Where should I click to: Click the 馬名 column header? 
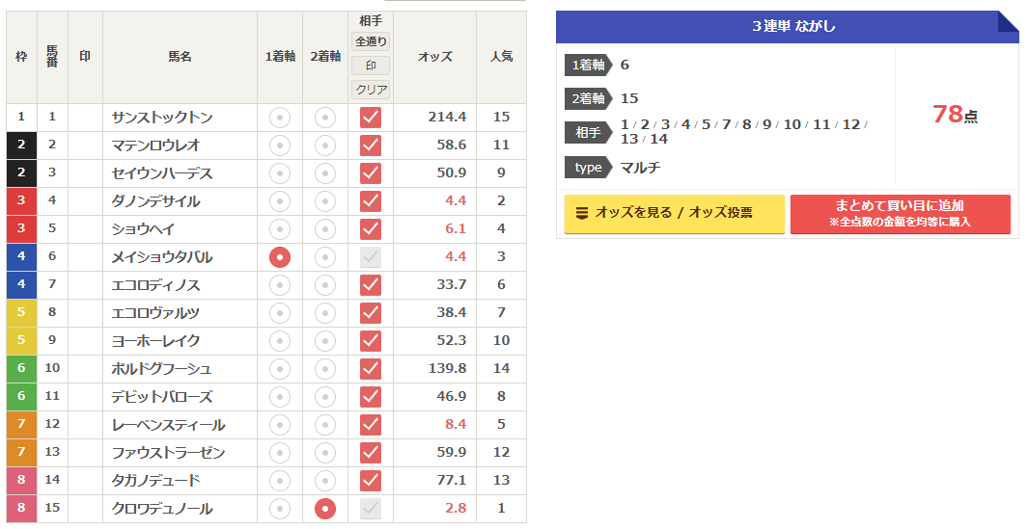180,57
